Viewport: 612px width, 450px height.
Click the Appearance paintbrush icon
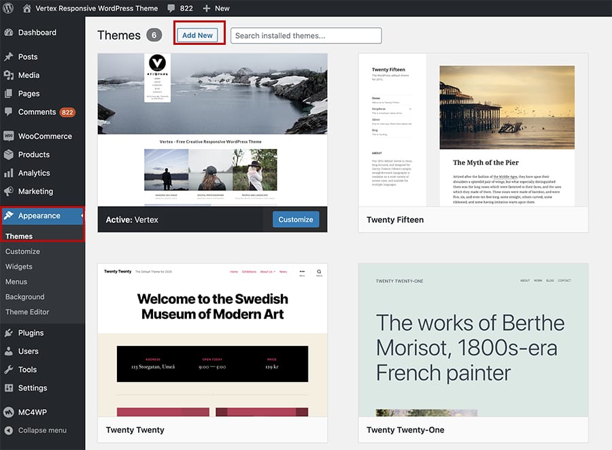tap(9, 215)
